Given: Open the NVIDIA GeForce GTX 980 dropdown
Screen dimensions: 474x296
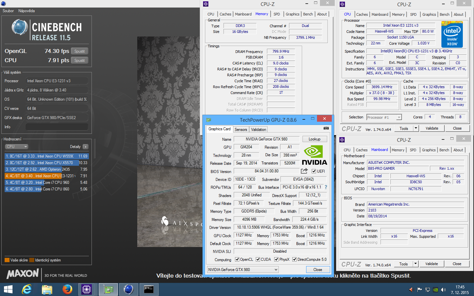Looking at the screenshot, I should 243,270.
